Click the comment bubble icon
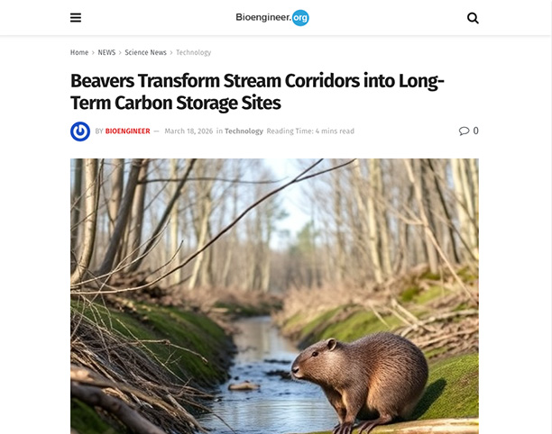 click(x=464, y=131)
